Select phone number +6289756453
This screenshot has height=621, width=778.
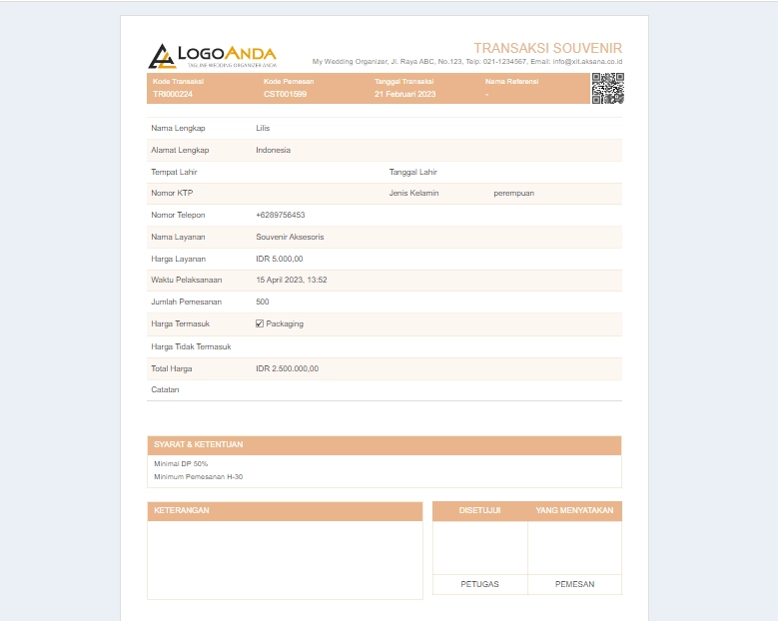pyautogui.click(x=280, y=215)
